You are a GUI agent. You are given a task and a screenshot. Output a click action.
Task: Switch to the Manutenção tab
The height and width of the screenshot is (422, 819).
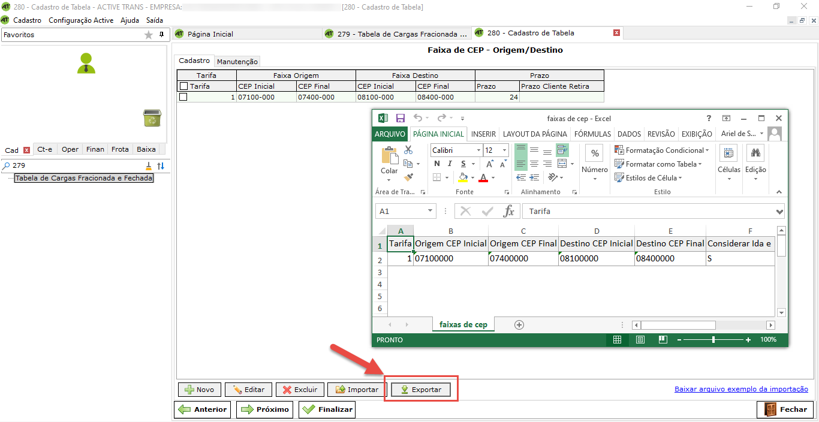(x=237, y=61)
